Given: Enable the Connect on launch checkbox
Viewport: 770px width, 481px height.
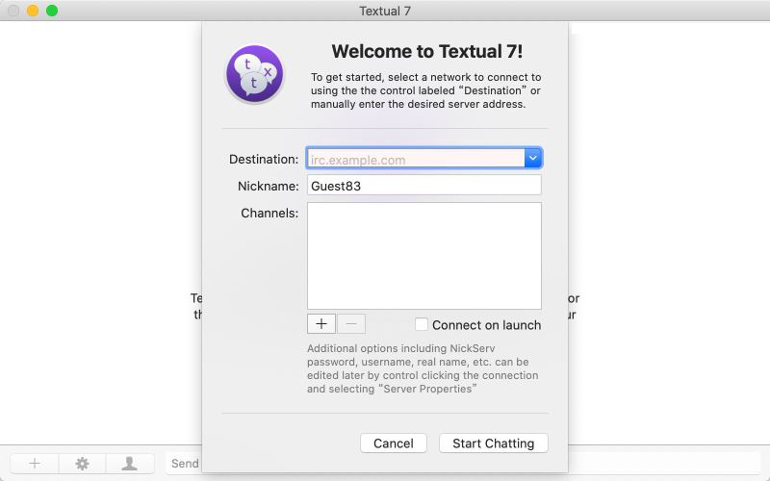Looking at the screenshot, I should (421, 324).
